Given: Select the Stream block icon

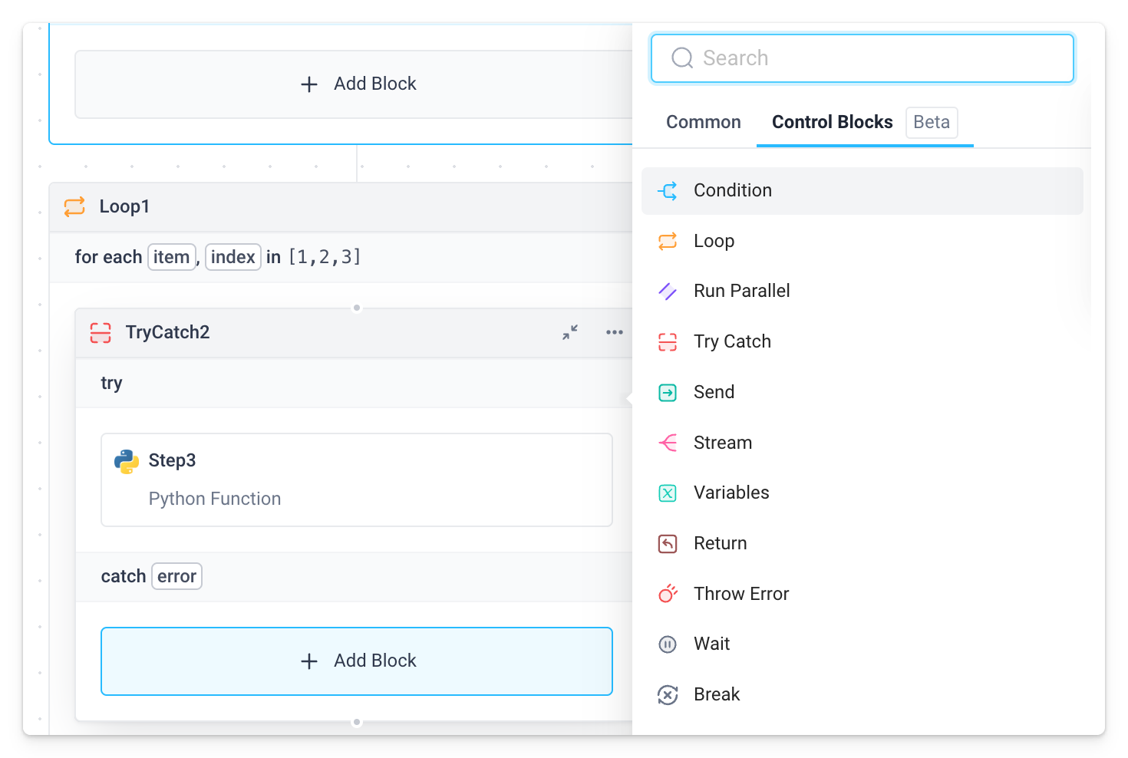Looking at the screenshot, I should pyautogui.click(x=668, y=443).
